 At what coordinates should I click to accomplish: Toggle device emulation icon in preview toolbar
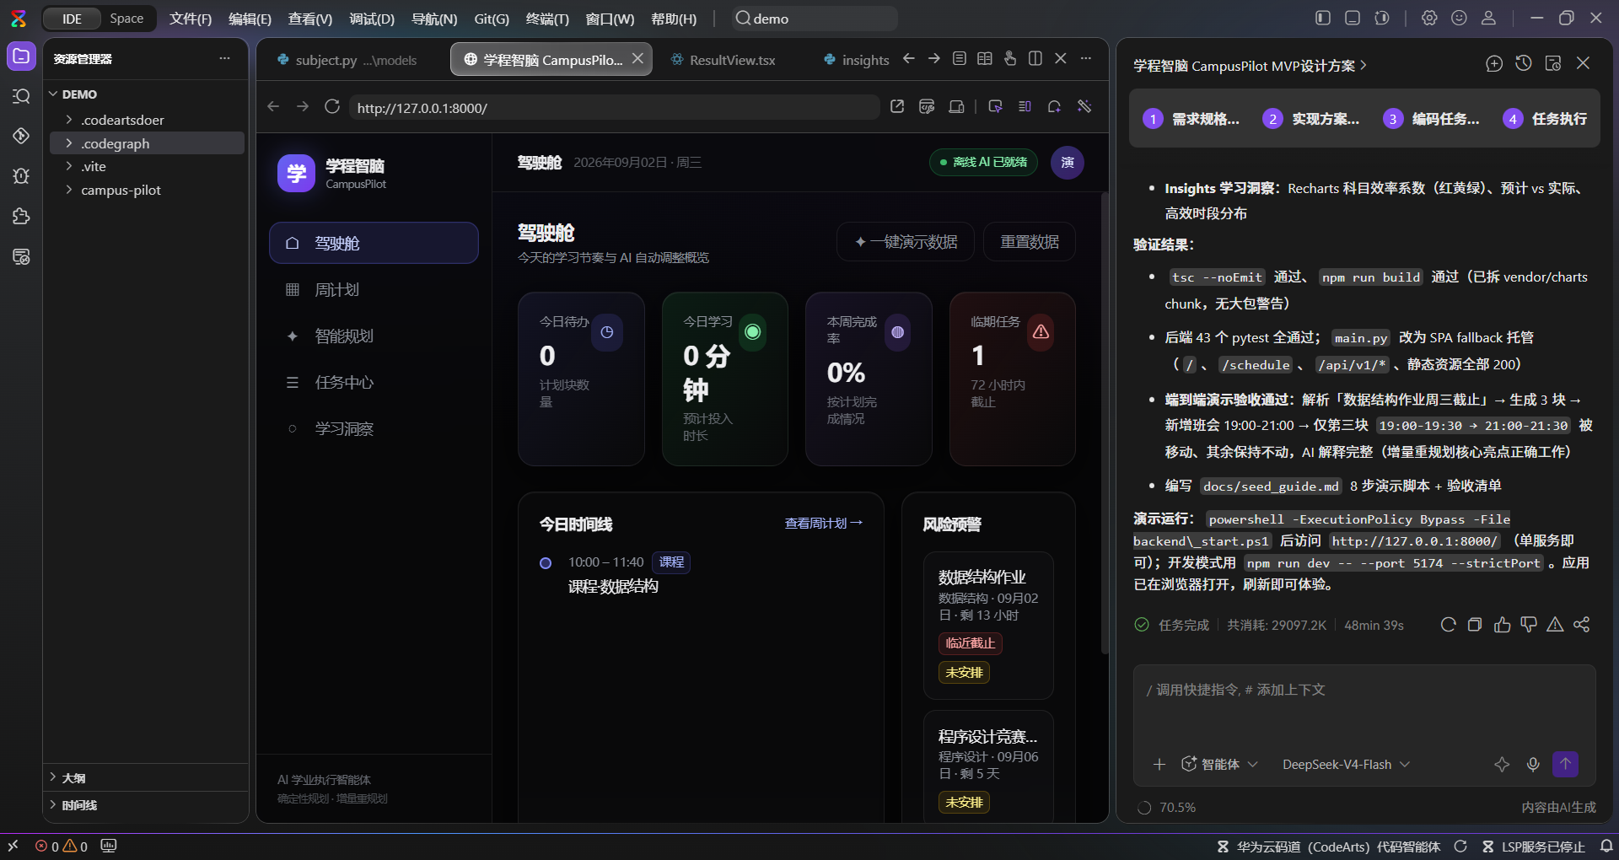click(956, 106)
